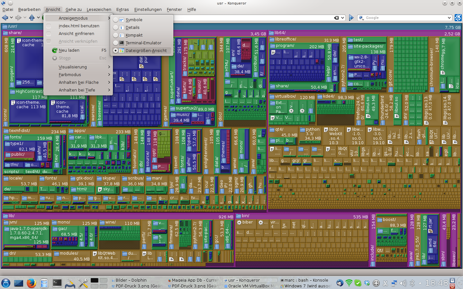
Task: Click the Terminal-Emulator icon in submenu
Action: click(122, 43)
